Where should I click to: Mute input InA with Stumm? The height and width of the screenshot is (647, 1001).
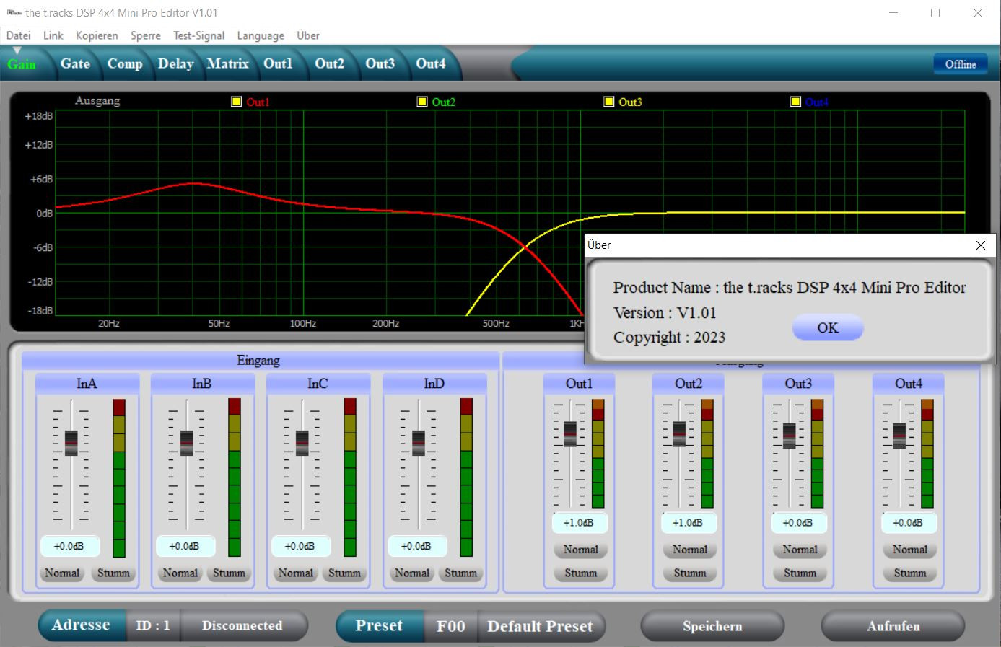pos(113,573)
